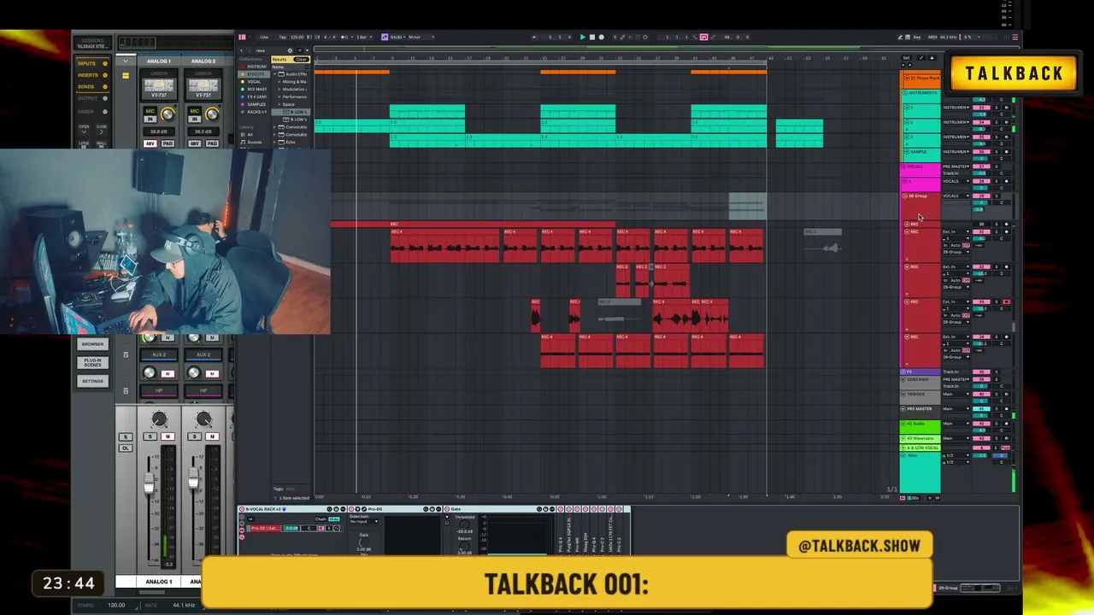
Task: Click the Console channel dropdown chevron
Action: [x=126, y=61]
